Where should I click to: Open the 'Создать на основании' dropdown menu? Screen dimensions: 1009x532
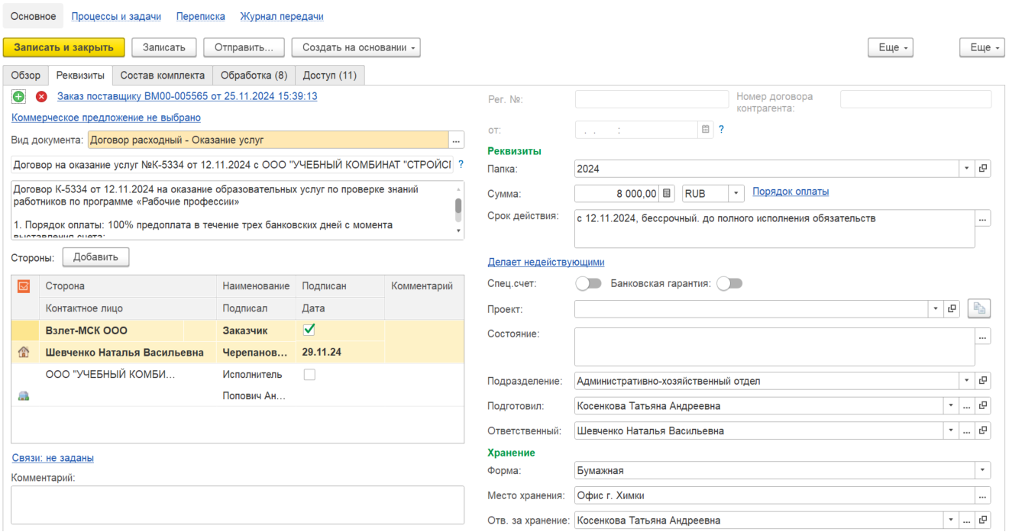click(x=356, y=47)
